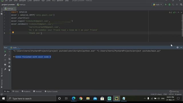This screenshot has width=183, height=103.
Task: Click the UTF-8 encoding in status bar
Action: point(171,94)
